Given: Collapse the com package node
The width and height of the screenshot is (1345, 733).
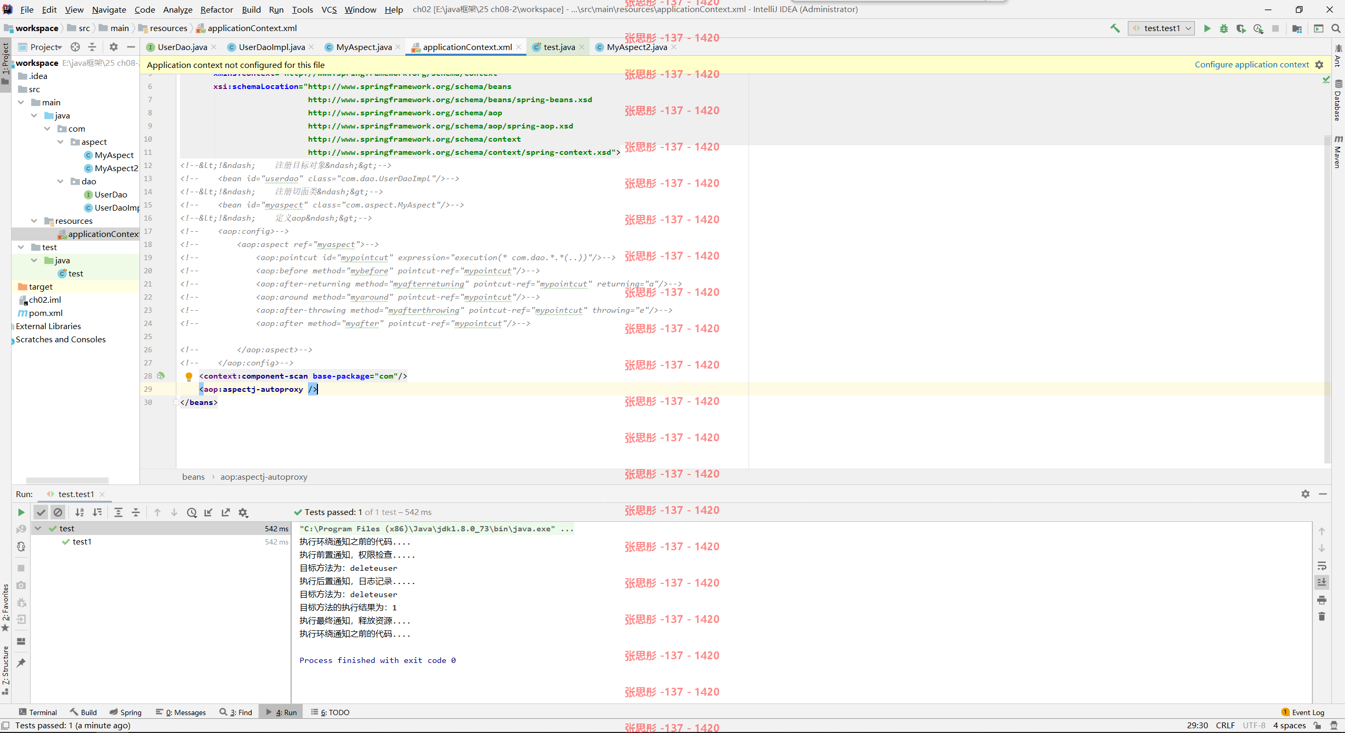Looking at the screenshot, I should [x=47, y=128].
